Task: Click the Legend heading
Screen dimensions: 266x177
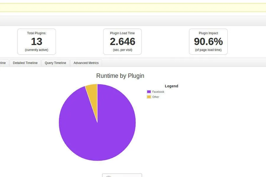Action: point(171,86)
